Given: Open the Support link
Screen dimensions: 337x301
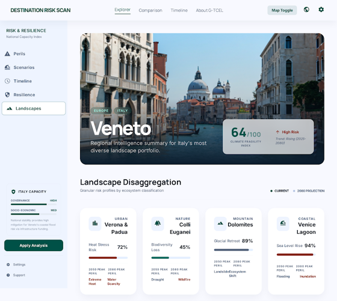Looking at the screenshot, I should 19,275.
